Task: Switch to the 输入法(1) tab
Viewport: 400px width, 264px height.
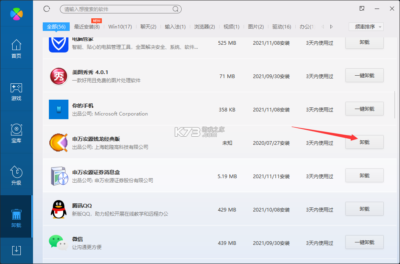Action: tap(175, 27)
